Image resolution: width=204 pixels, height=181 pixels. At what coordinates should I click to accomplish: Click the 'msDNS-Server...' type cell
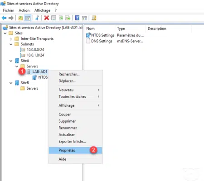(130, 41)
